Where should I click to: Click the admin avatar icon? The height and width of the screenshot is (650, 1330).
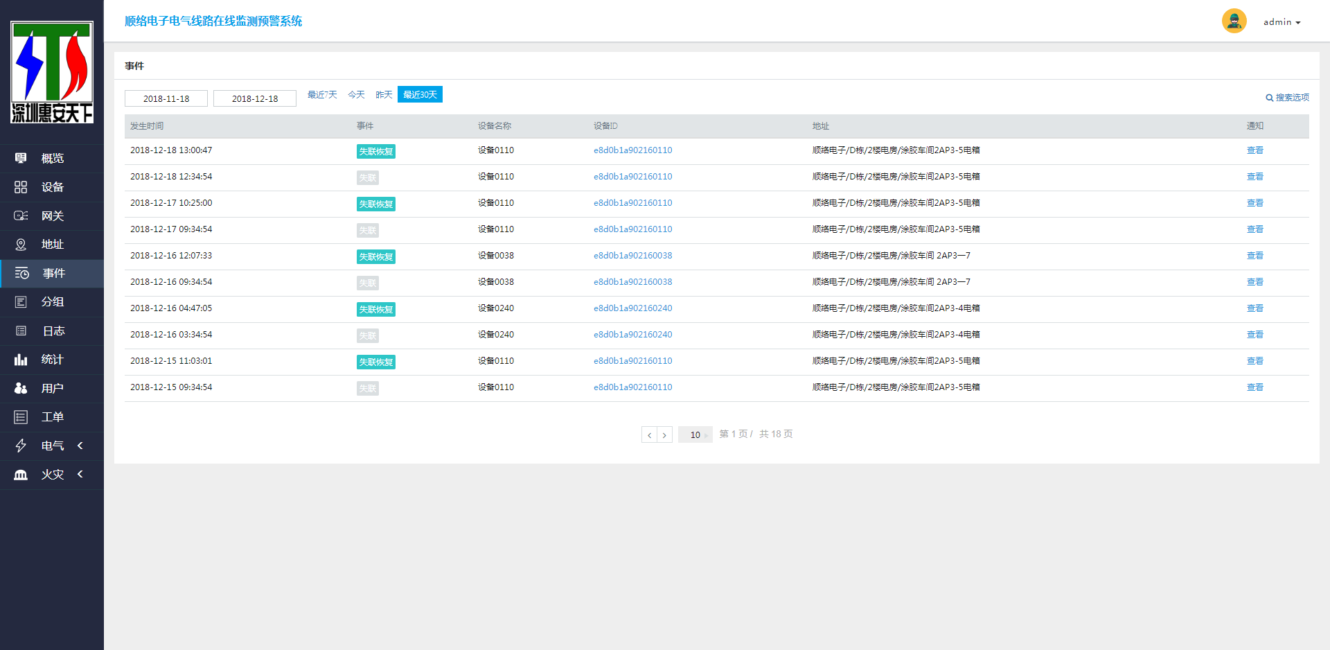(x=1234, y=21)
